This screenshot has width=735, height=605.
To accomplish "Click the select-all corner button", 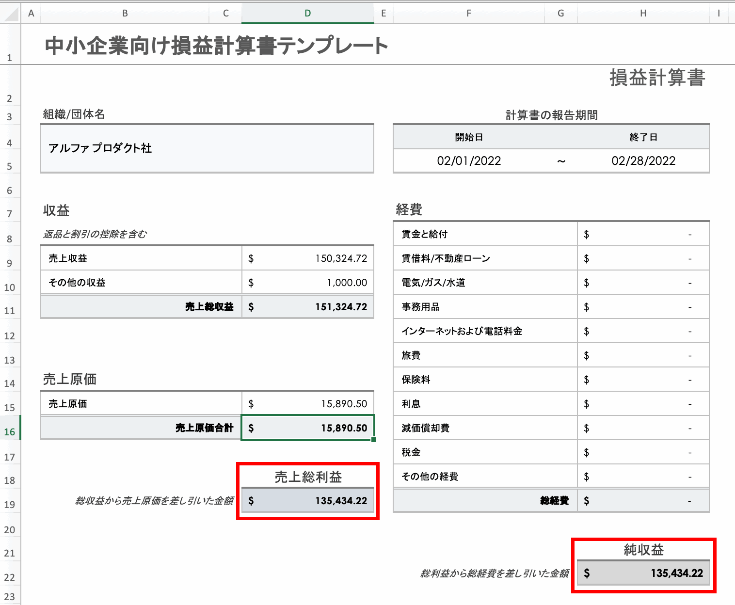I will click(10, 13).
